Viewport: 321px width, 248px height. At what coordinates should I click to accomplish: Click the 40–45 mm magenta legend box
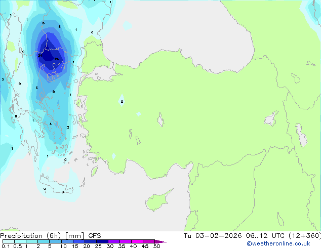(x=137, y=241)
